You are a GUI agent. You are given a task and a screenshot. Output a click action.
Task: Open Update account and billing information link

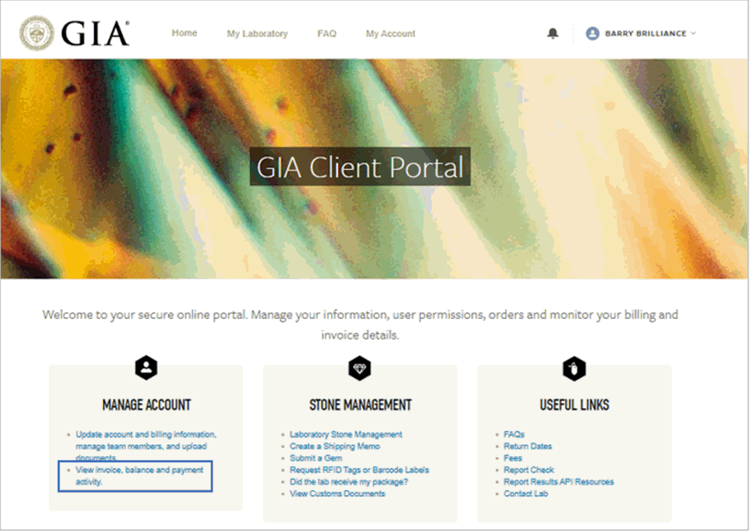point(146,434)
